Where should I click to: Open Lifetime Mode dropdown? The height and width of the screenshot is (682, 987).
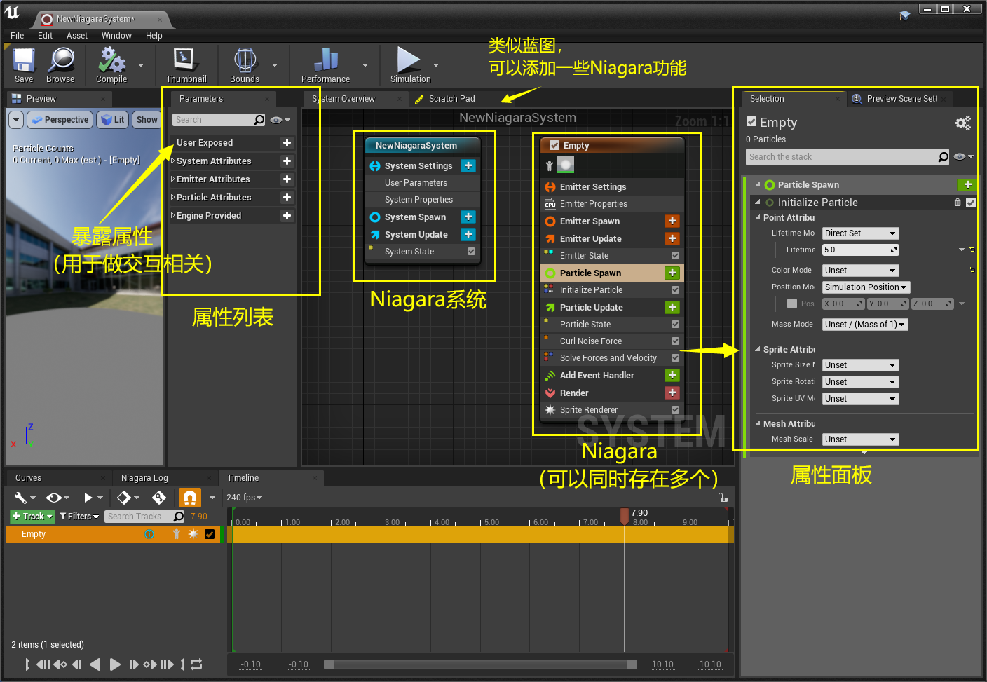pyautogui.click(x=860, y=233)
